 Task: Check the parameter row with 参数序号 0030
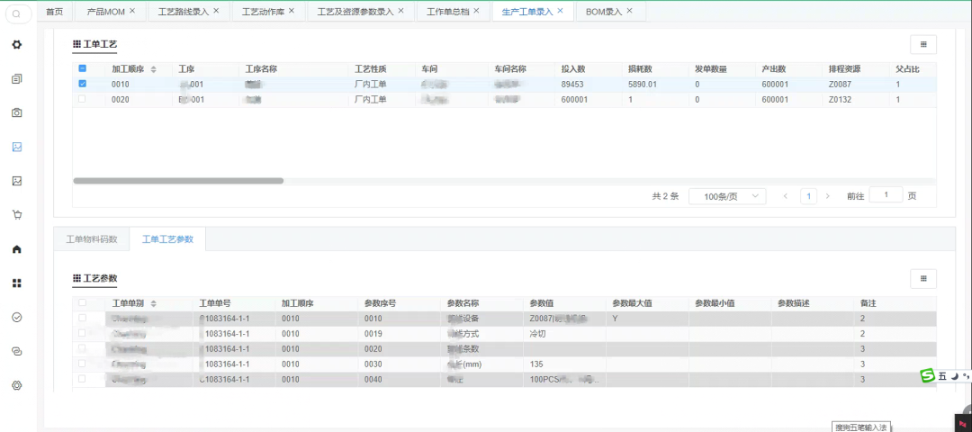tap(82, 364)
